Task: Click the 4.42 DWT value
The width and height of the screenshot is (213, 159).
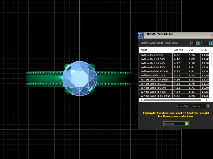Action: click(192, 76)
